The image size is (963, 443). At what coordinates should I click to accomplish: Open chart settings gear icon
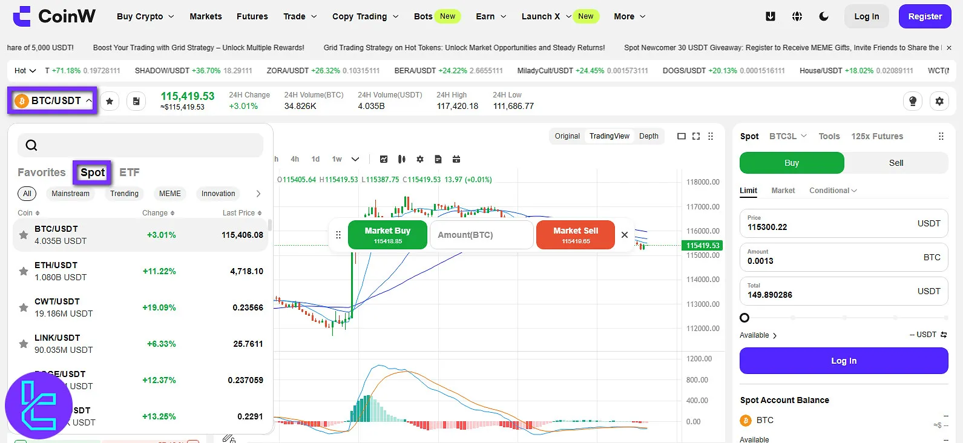[420, 159]
